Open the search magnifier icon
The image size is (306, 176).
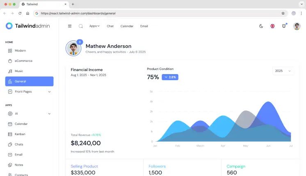(80, 26)
